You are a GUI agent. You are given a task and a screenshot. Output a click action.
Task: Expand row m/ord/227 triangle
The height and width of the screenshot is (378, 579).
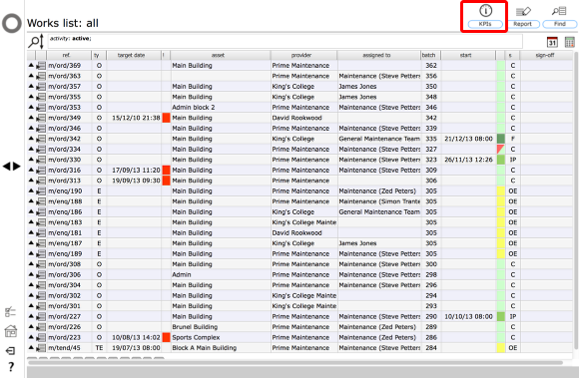[31, 316]
